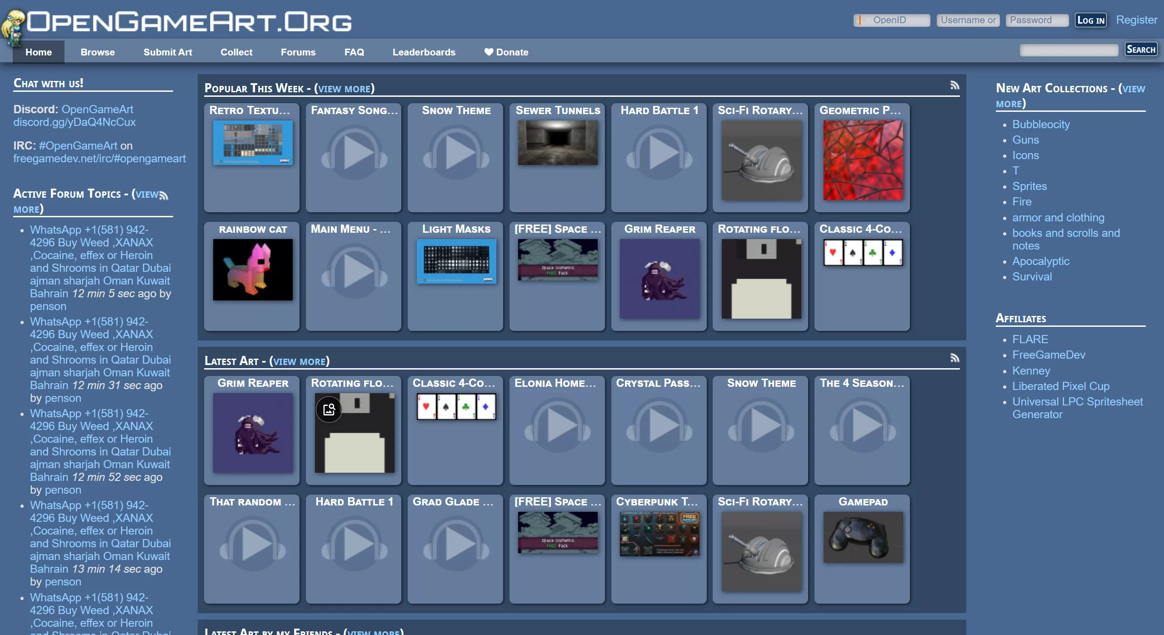Image resolution: width=1164 pixels, height=635 pixels.
Task: Open [FREE] Space thumbnail in Latest Art
Action: (558, 532)
